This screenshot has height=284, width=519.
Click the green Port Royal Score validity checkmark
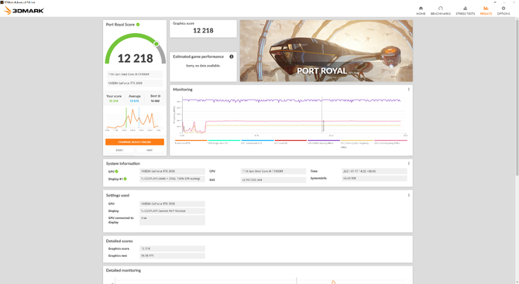(138, 25)
